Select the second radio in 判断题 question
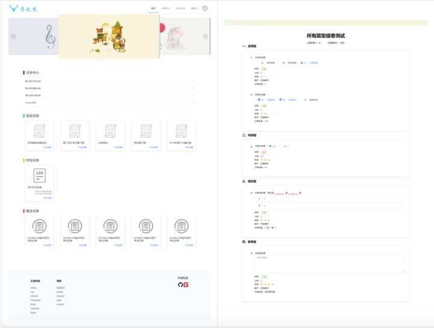This screenshot has width=434, height=328. 281,146
